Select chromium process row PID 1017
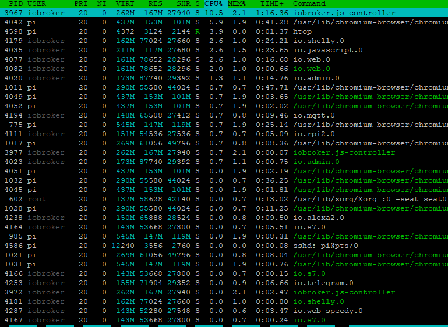Screen dimensions: 448x327 [x=224, y=143]
